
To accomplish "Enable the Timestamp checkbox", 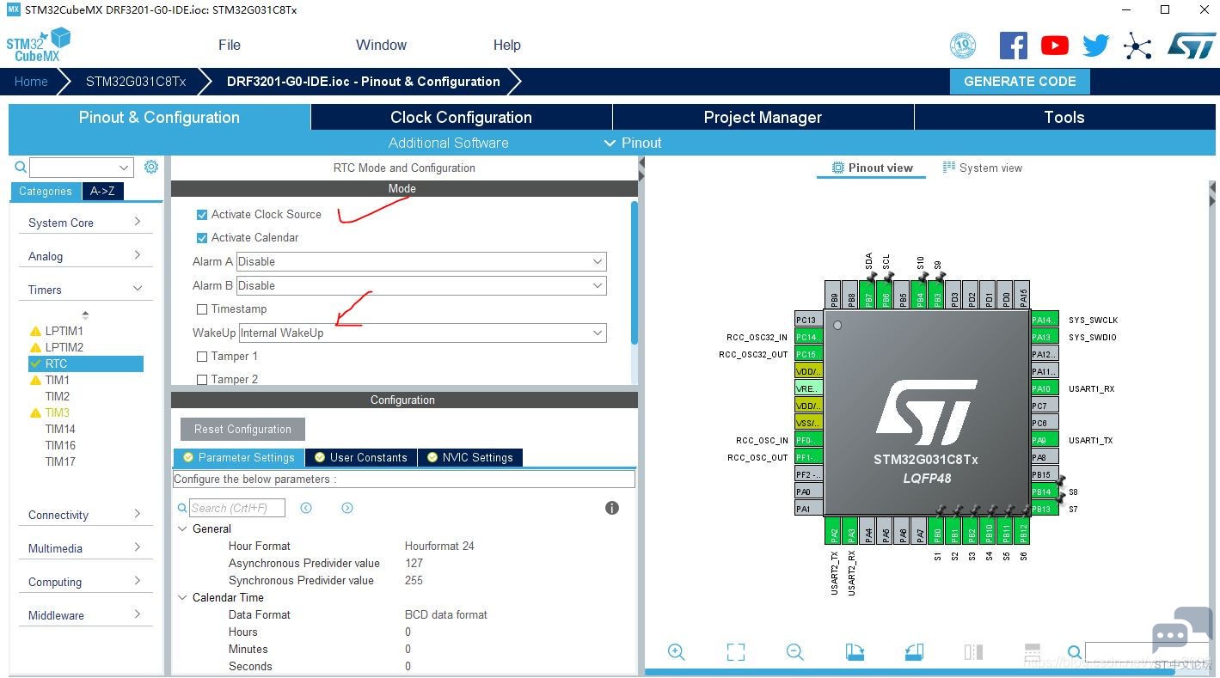I will (202, 309).
